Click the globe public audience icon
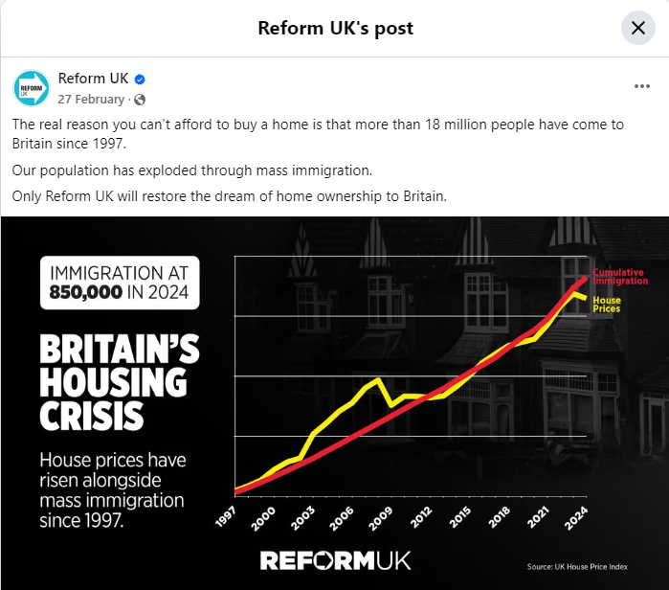The height and width of the screenshot is (590, 669). pos(140,100)
